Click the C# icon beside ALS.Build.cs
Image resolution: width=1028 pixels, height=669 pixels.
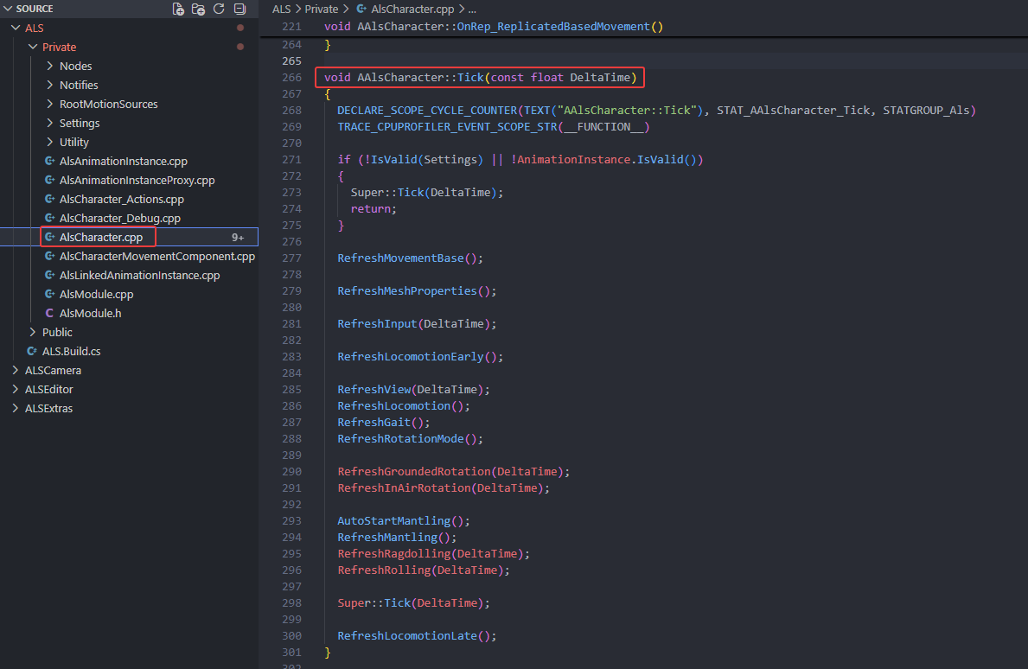[x=32, y=351]
